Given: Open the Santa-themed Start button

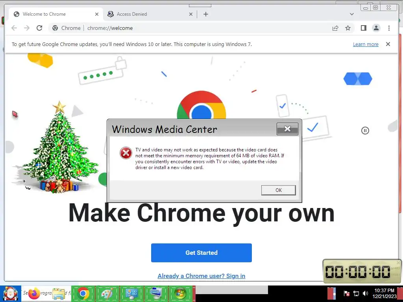Looking at the screenshot, I should click(10, 294).
